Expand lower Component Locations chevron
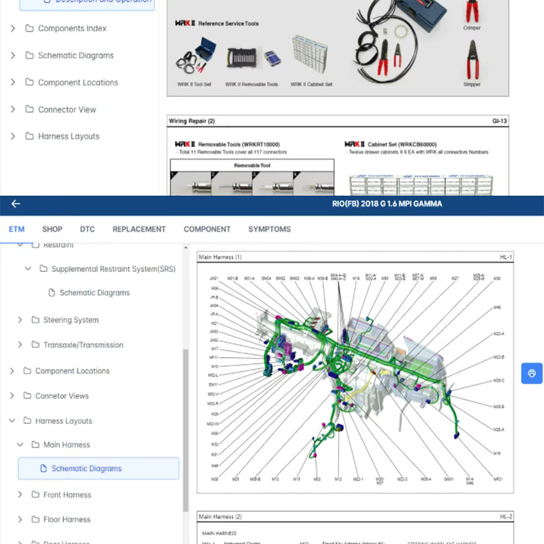This screenshot has height=544, width=544. tap(12, 371)
